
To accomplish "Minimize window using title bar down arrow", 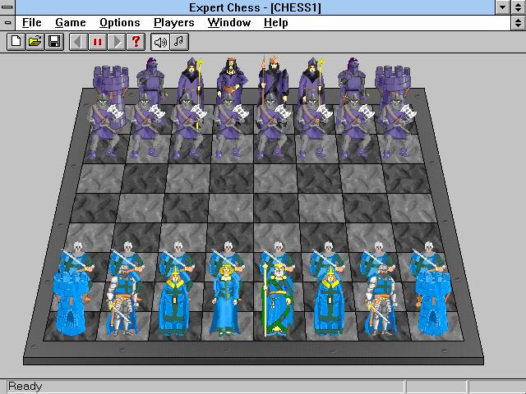I will tap(502, 7).
